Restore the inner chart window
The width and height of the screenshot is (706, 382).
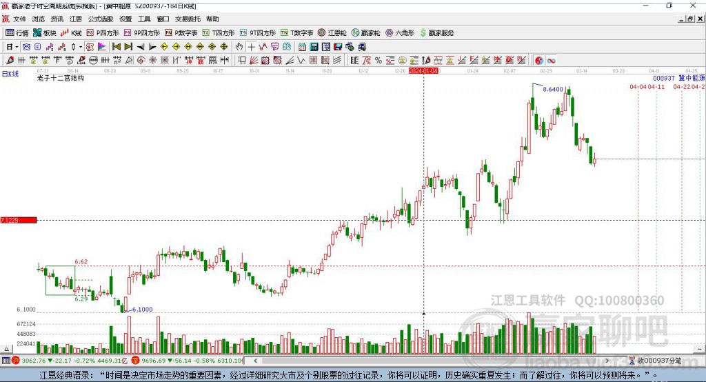pos(690,19)
